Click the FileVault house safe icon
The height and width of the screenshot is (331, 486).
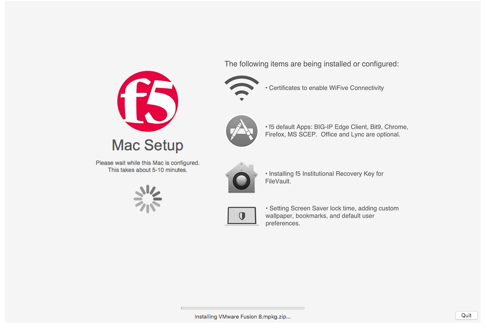click(242, 177)
